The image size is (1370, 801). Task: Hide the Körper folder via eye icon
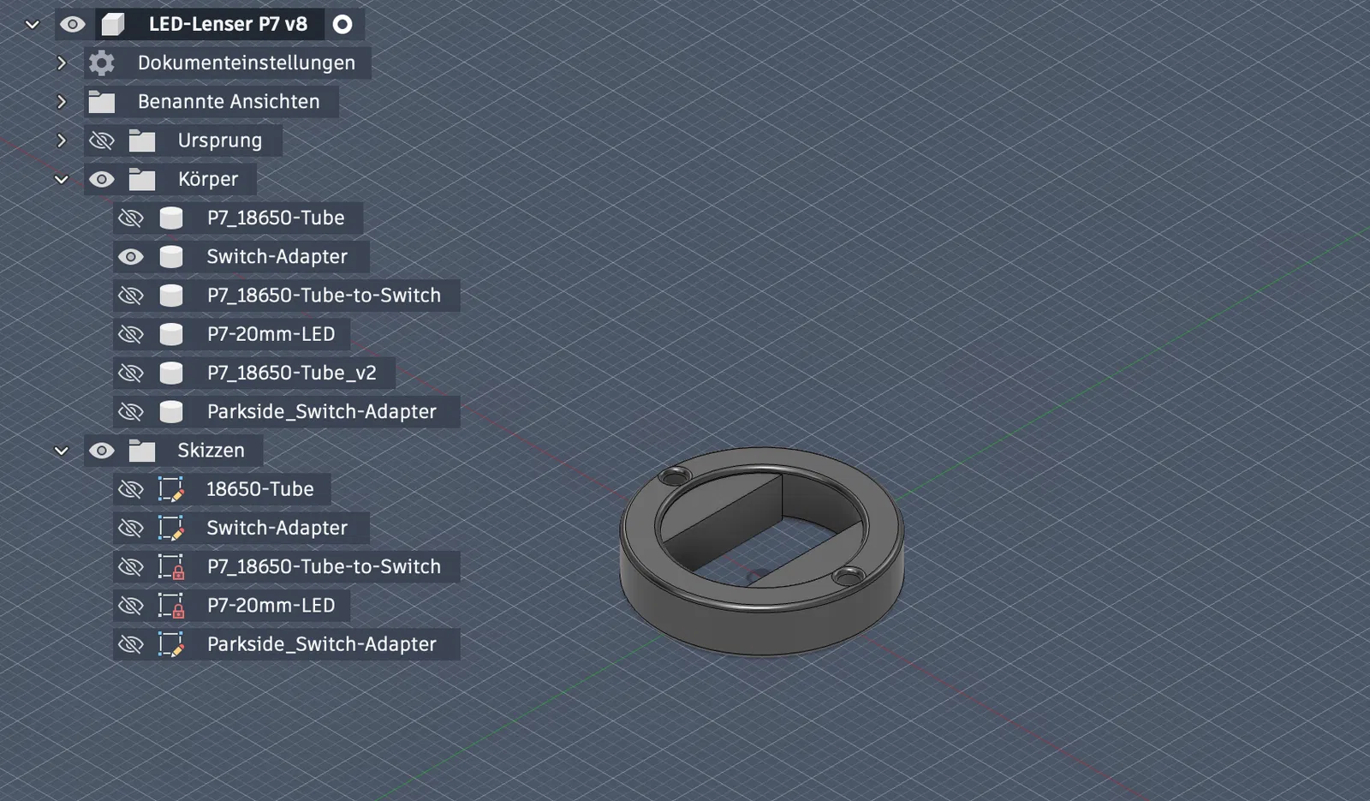click(x=102, y=179)
